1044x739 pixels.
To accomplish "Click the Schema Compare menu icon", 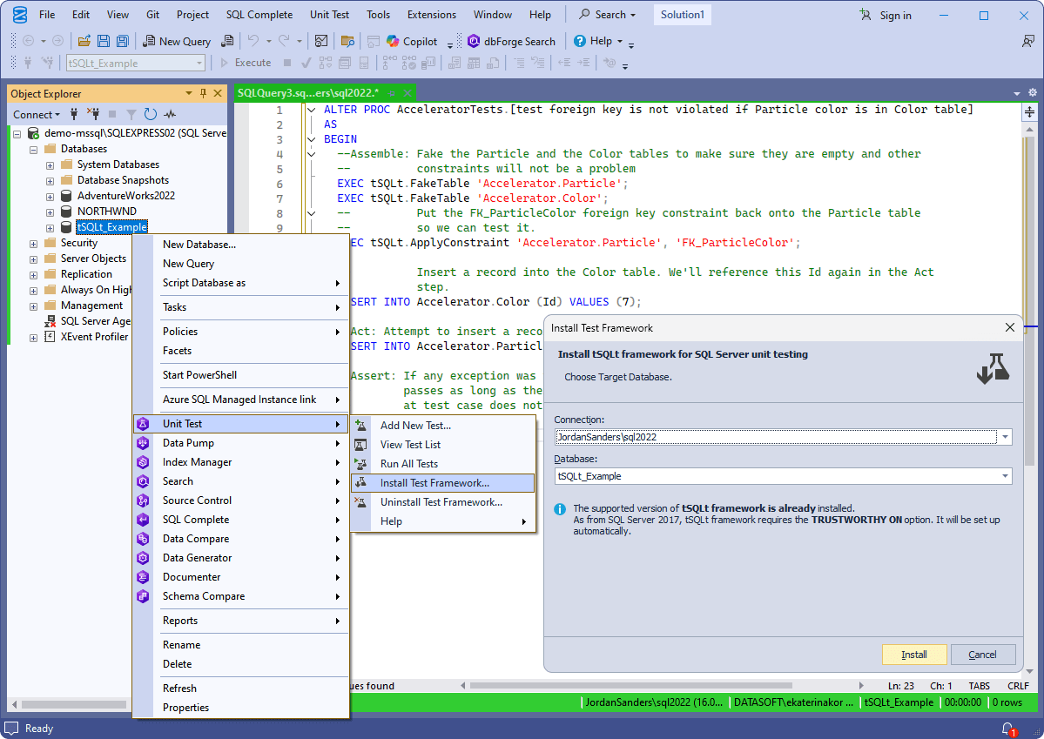I will point(143,596).
